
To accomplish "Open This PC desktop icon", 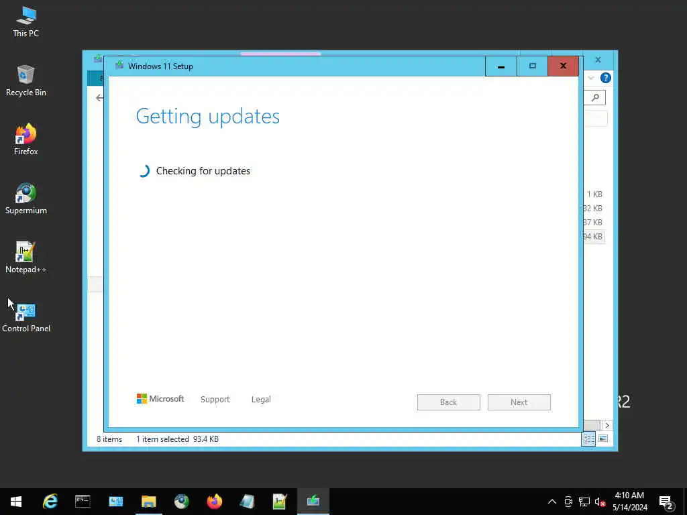I will point(26,22).
